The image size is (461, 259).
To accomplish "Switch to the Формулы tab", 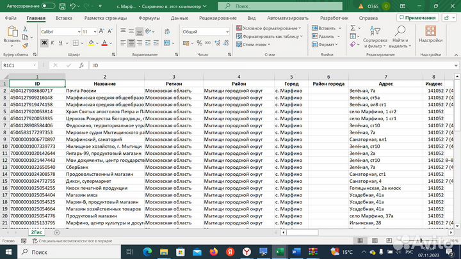I will [x=149, y=18].
